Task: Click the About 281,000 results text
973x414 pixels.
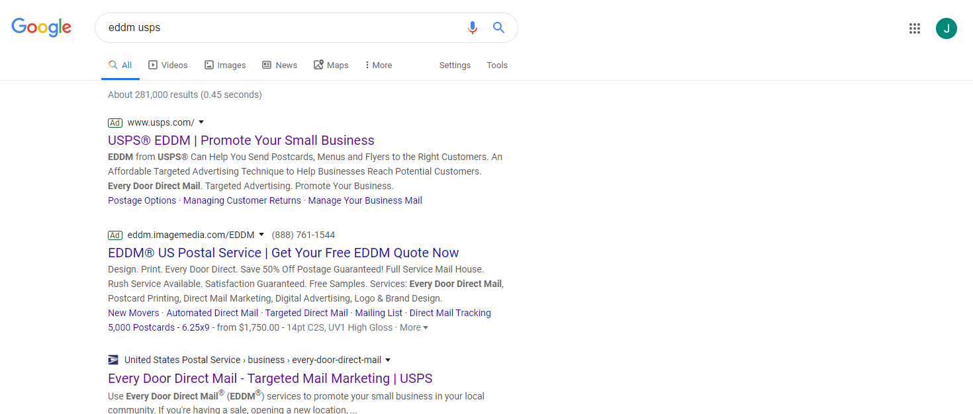Action: (x=185, y=95)
